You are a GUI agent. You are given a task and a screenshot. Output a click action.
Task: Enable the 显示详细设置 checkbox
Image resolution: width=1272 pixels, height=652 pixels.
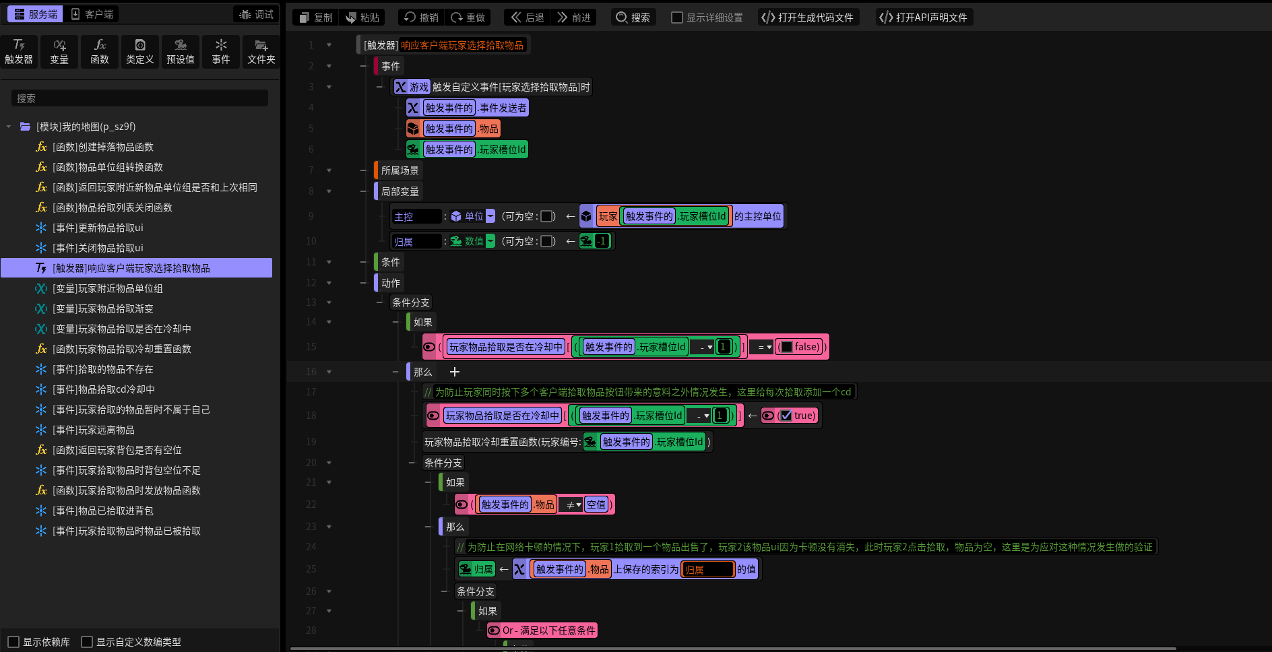point(677,18)
